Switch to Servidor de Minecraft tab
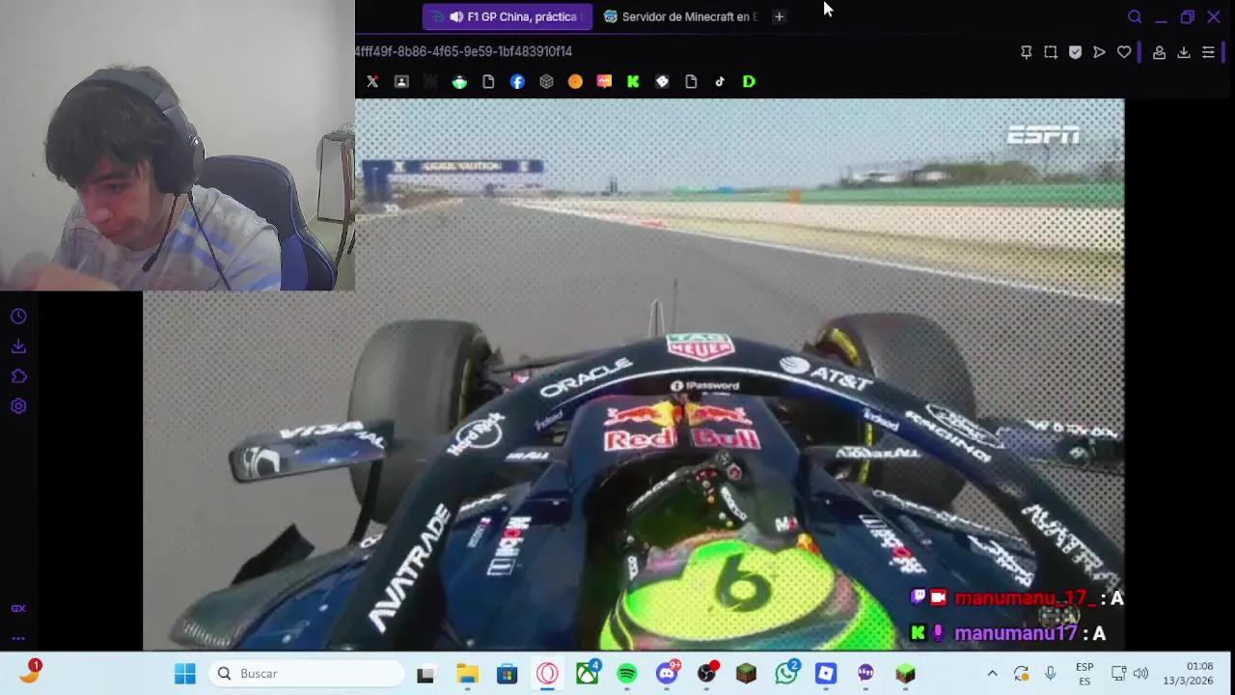Screen dimensions: 1235x695 coord(681,16)
